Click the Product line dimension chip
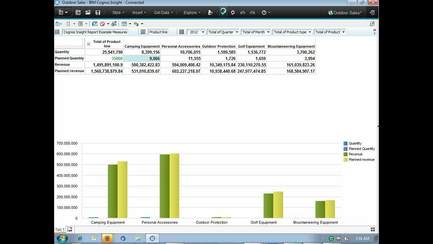This screenshot has width=433, height=244. [158, 32]
